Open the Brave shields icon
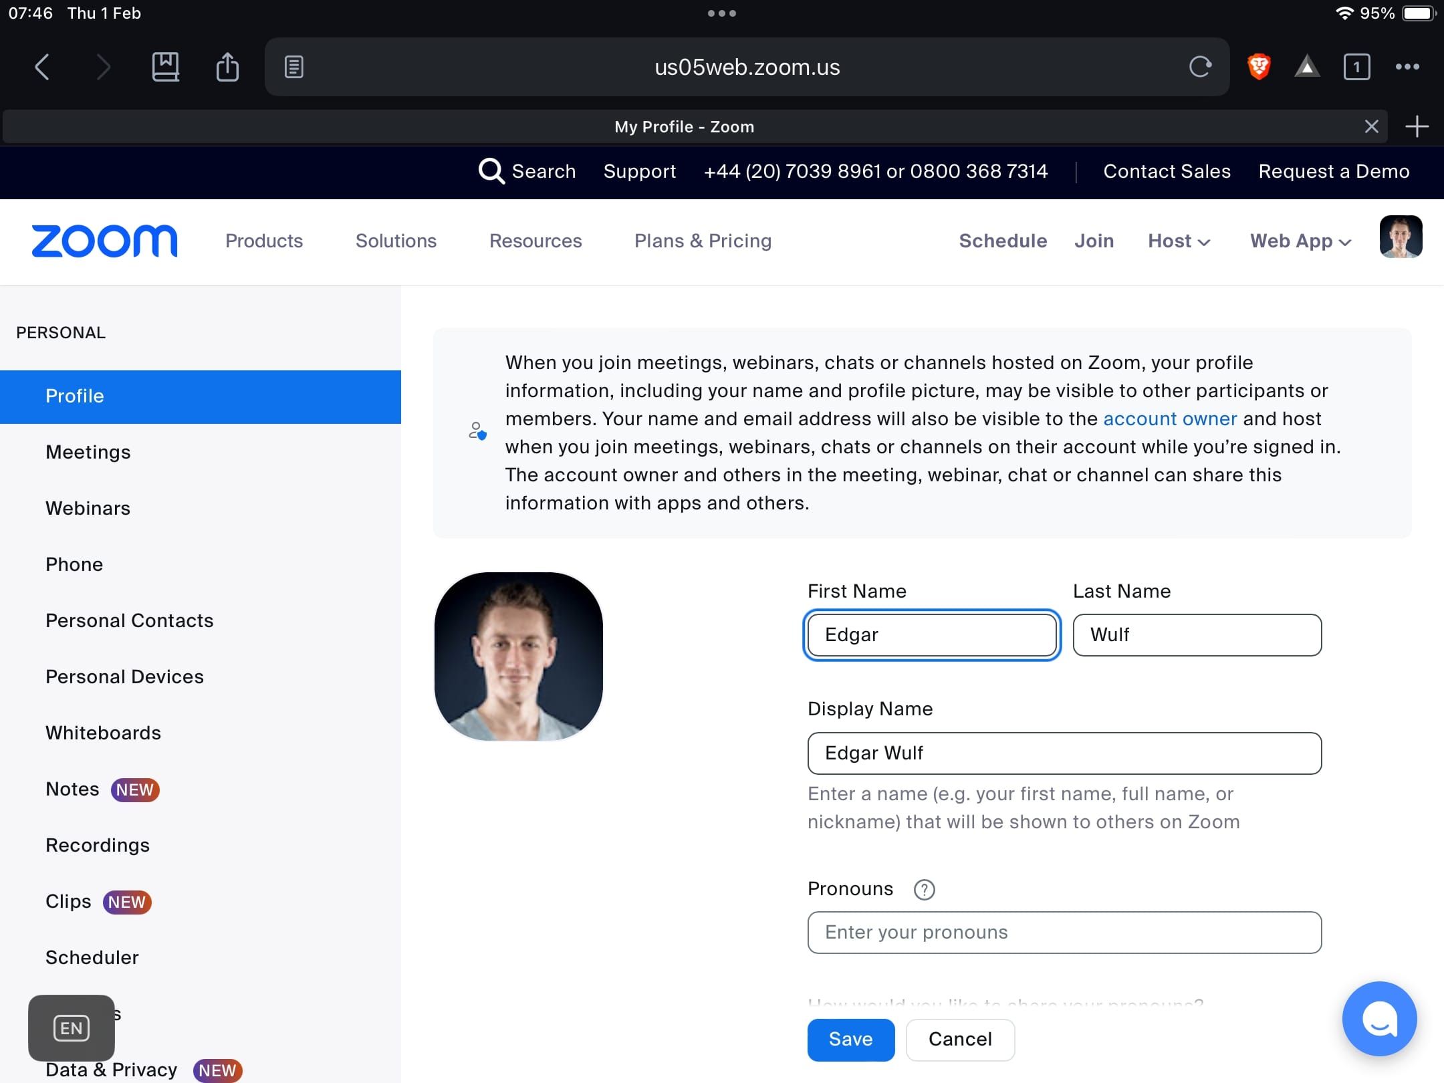The image size is (1444, 1083). [x=1259, y=67]
